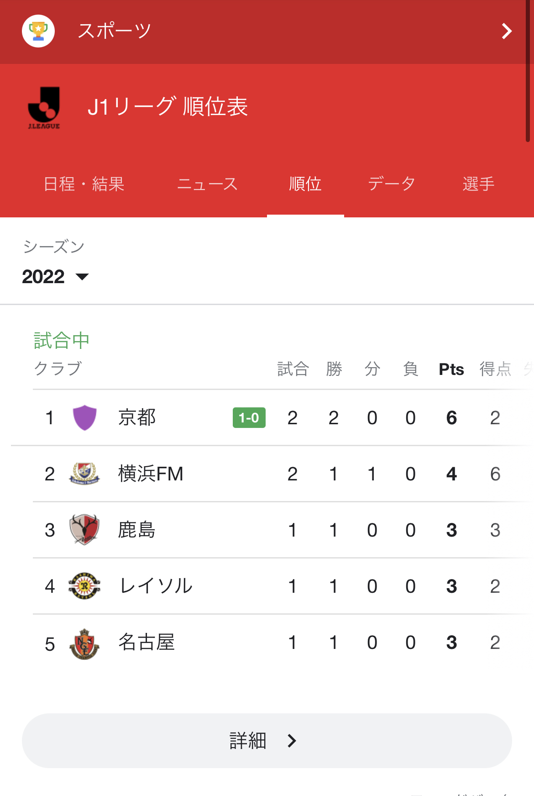Open the 2022 season dropdown

tap(55, 277)
